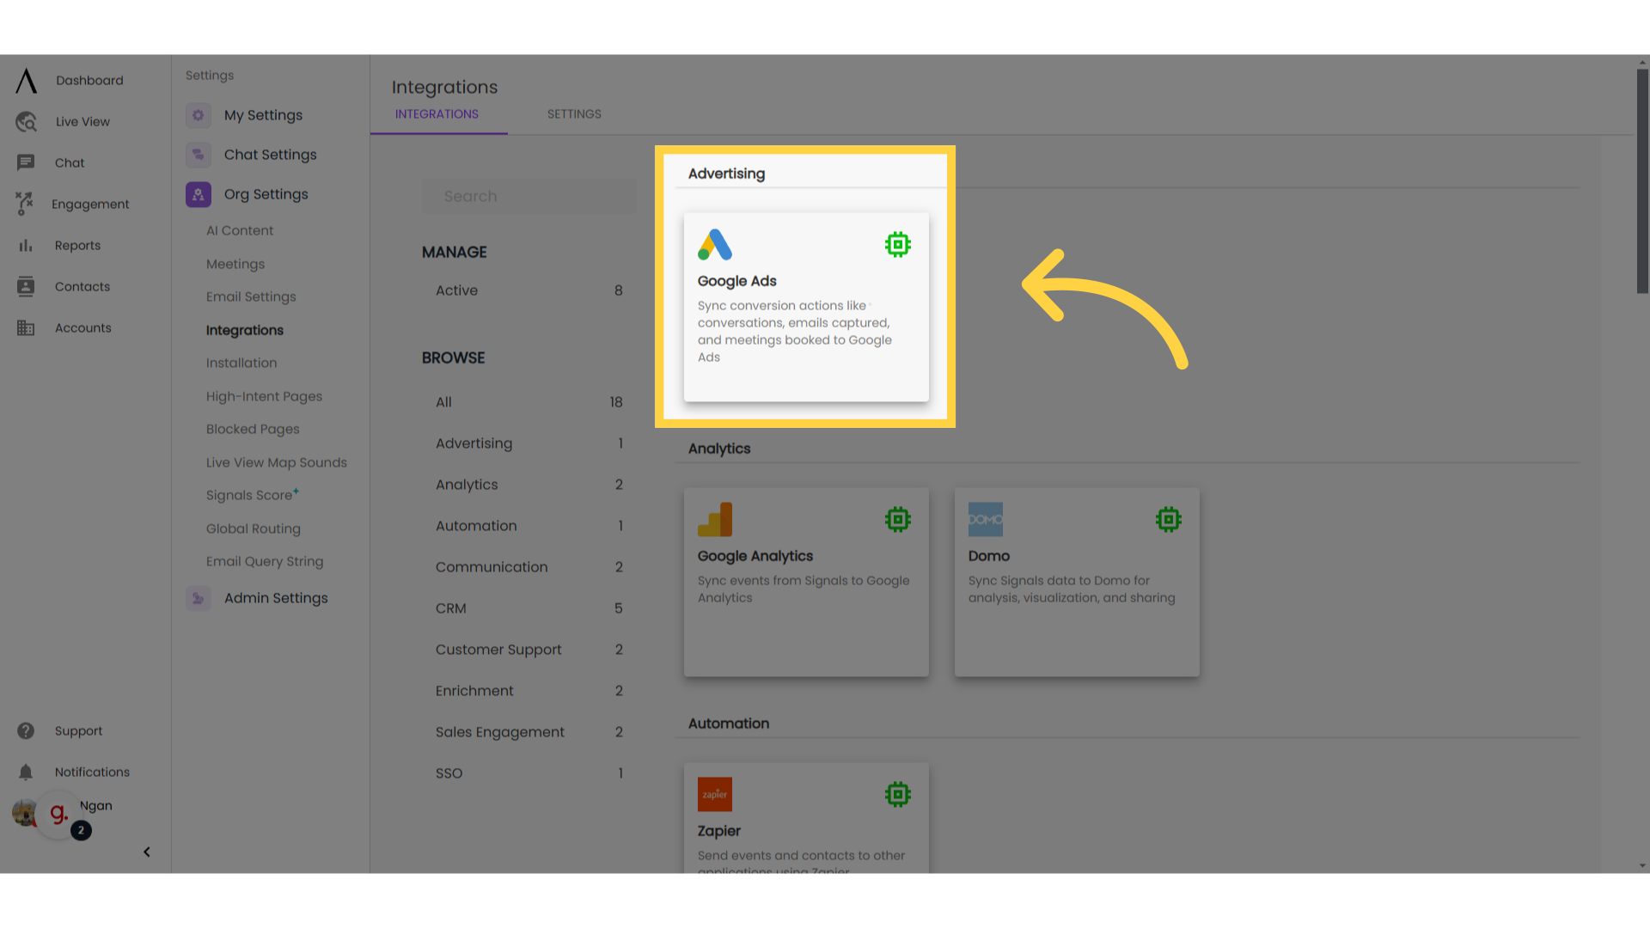
Task: Open Blocked Pages settings
Action: pos(253,429)
